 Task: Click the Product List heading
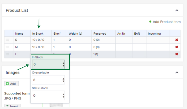(17, 10)
